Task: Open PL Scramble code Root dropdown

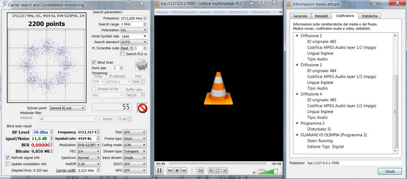Action: (127, 48)
